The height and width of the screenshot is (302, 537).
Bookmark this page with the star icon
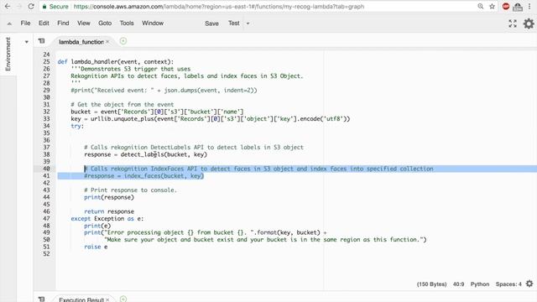pos(493,7)
